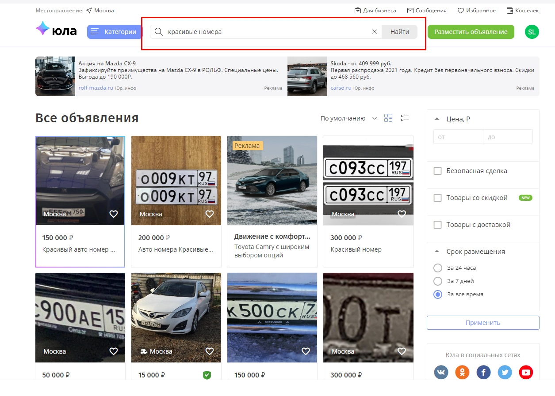Select За 7 дней radio option
The height and width of the screenshot is (396, 555).
tap(438, 281)
